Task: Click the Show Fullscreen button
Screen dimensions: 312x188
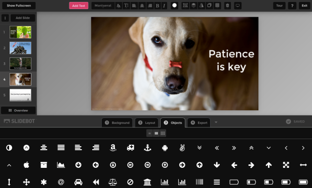Action: (19, 6)
